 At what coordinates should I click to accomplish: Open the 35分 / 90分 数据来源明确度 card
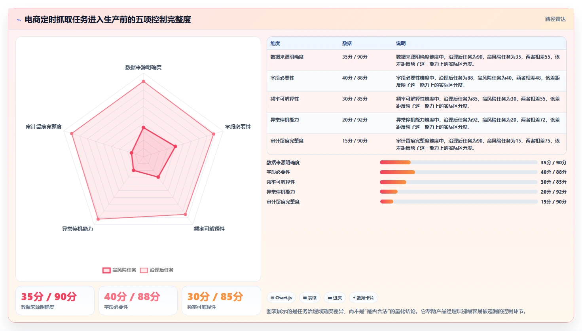click(x=55, y=301)
